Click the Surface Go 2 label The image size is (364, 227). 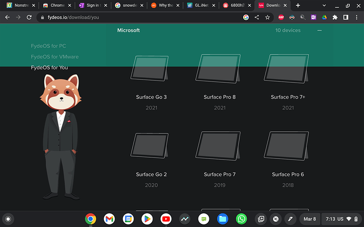click(151, 174)
